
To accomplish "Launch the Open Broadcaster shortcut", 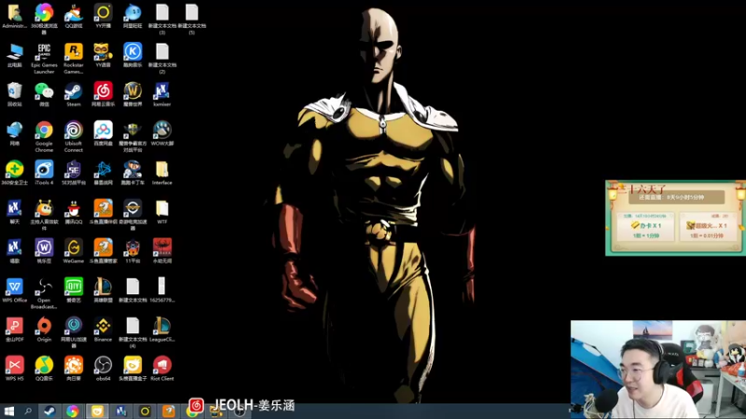I will click(44, 292).
